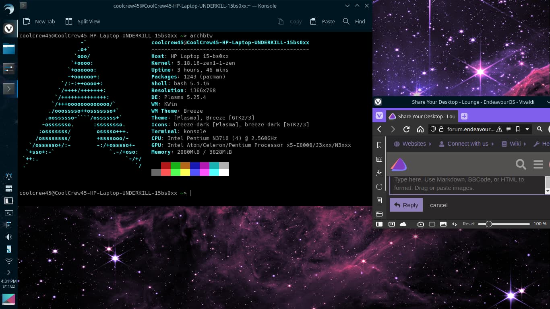Open Find in the Konsole toolbar
This screenshot has width=550, height=309.
[x=354, y=21]
